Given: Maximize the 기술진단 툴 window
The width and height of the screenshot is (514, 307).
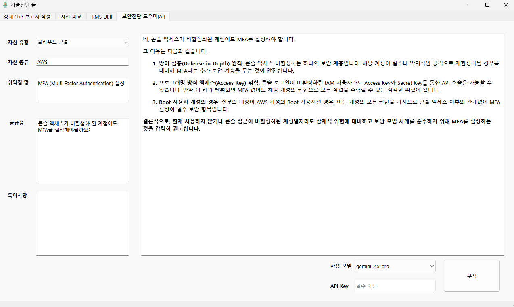Looking at the screenshot, I should pos(487,5).
